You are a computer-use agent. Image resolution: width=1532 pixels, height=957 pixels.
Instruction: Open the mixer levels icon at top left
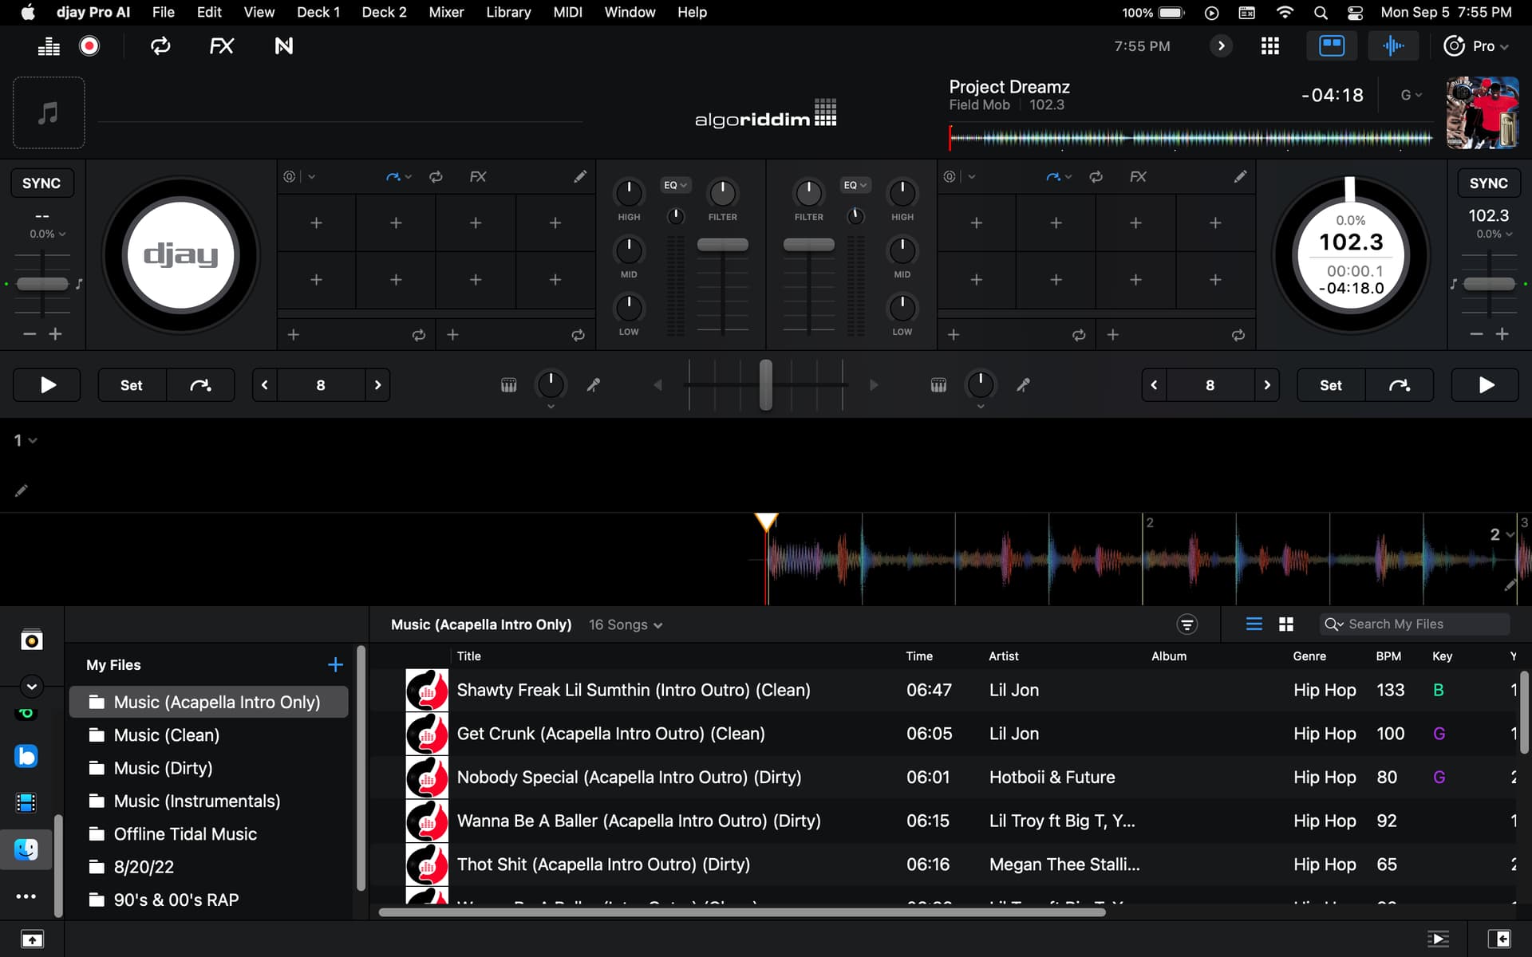[49, 46]
